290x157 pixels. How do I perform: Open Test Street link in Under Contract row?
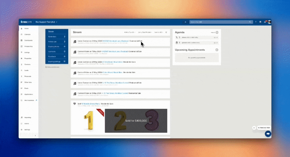pos(115,83)
